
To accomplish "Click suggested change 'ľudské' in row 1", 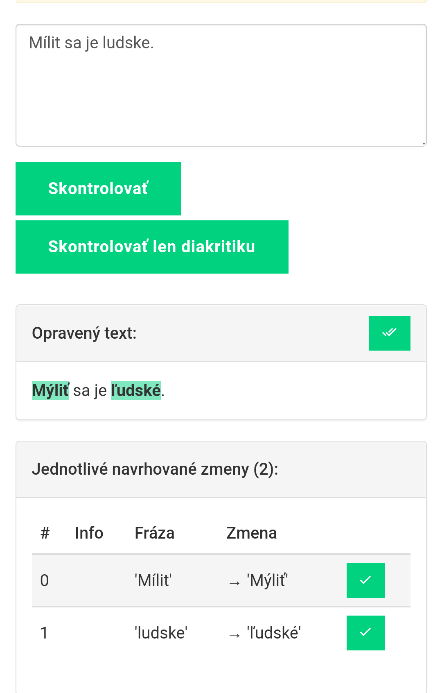I will coord(274,633).
